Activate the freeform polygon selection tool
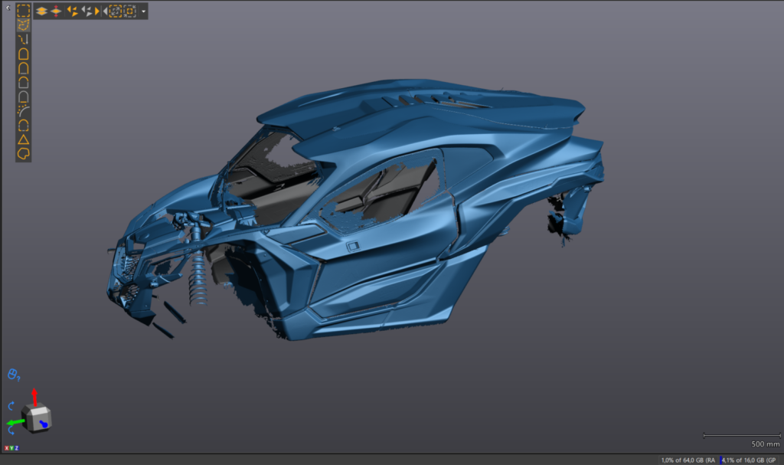This screenshot has height=465, width=784. 24,25
